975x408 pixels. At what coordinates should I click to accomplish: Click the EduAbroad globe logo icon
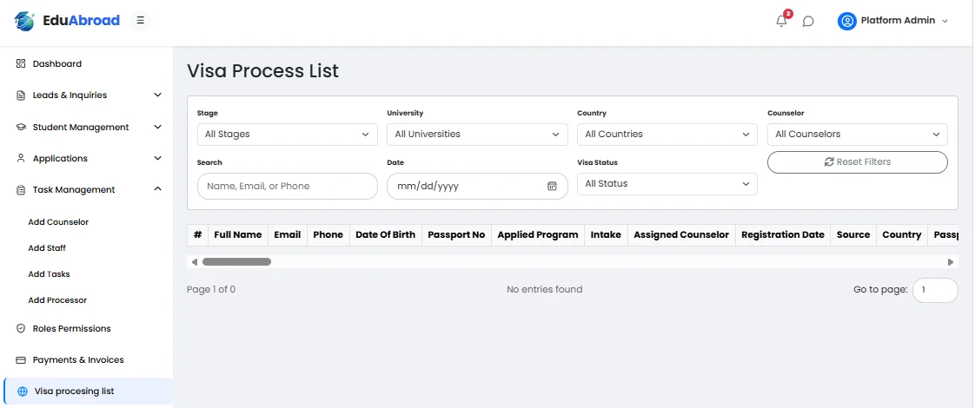24,21
